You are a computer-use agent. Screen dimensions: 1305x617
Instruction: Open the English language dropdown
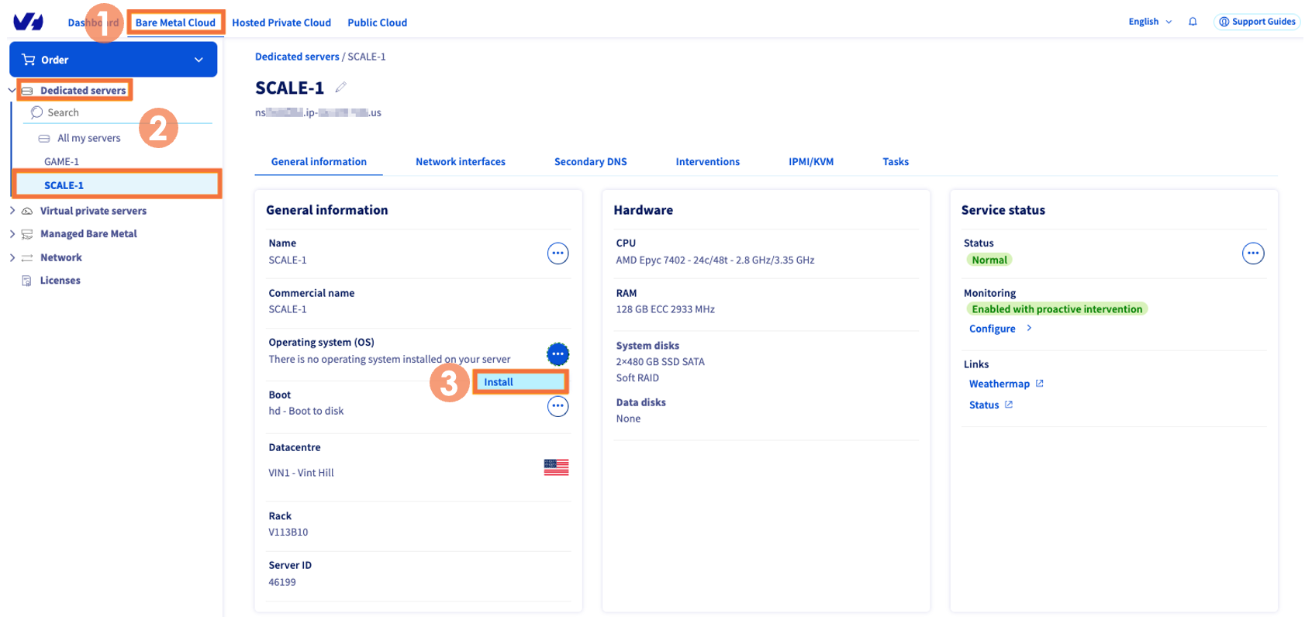(1150, 22)
